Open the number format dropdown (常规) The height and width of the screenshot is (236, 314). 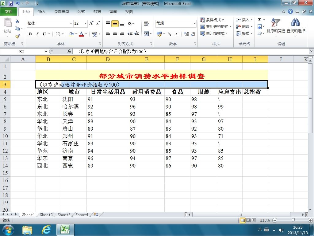[x=194, y=23]
